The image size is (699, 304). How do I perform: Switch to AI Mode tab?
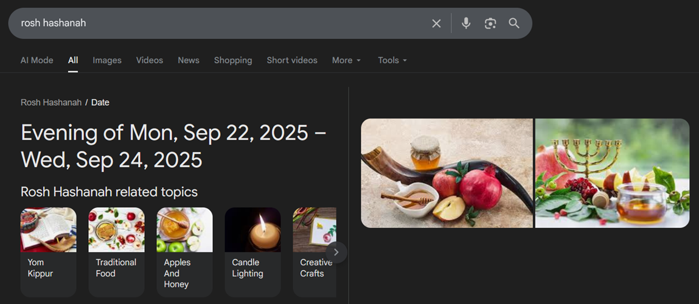click(x=37, y=60)
